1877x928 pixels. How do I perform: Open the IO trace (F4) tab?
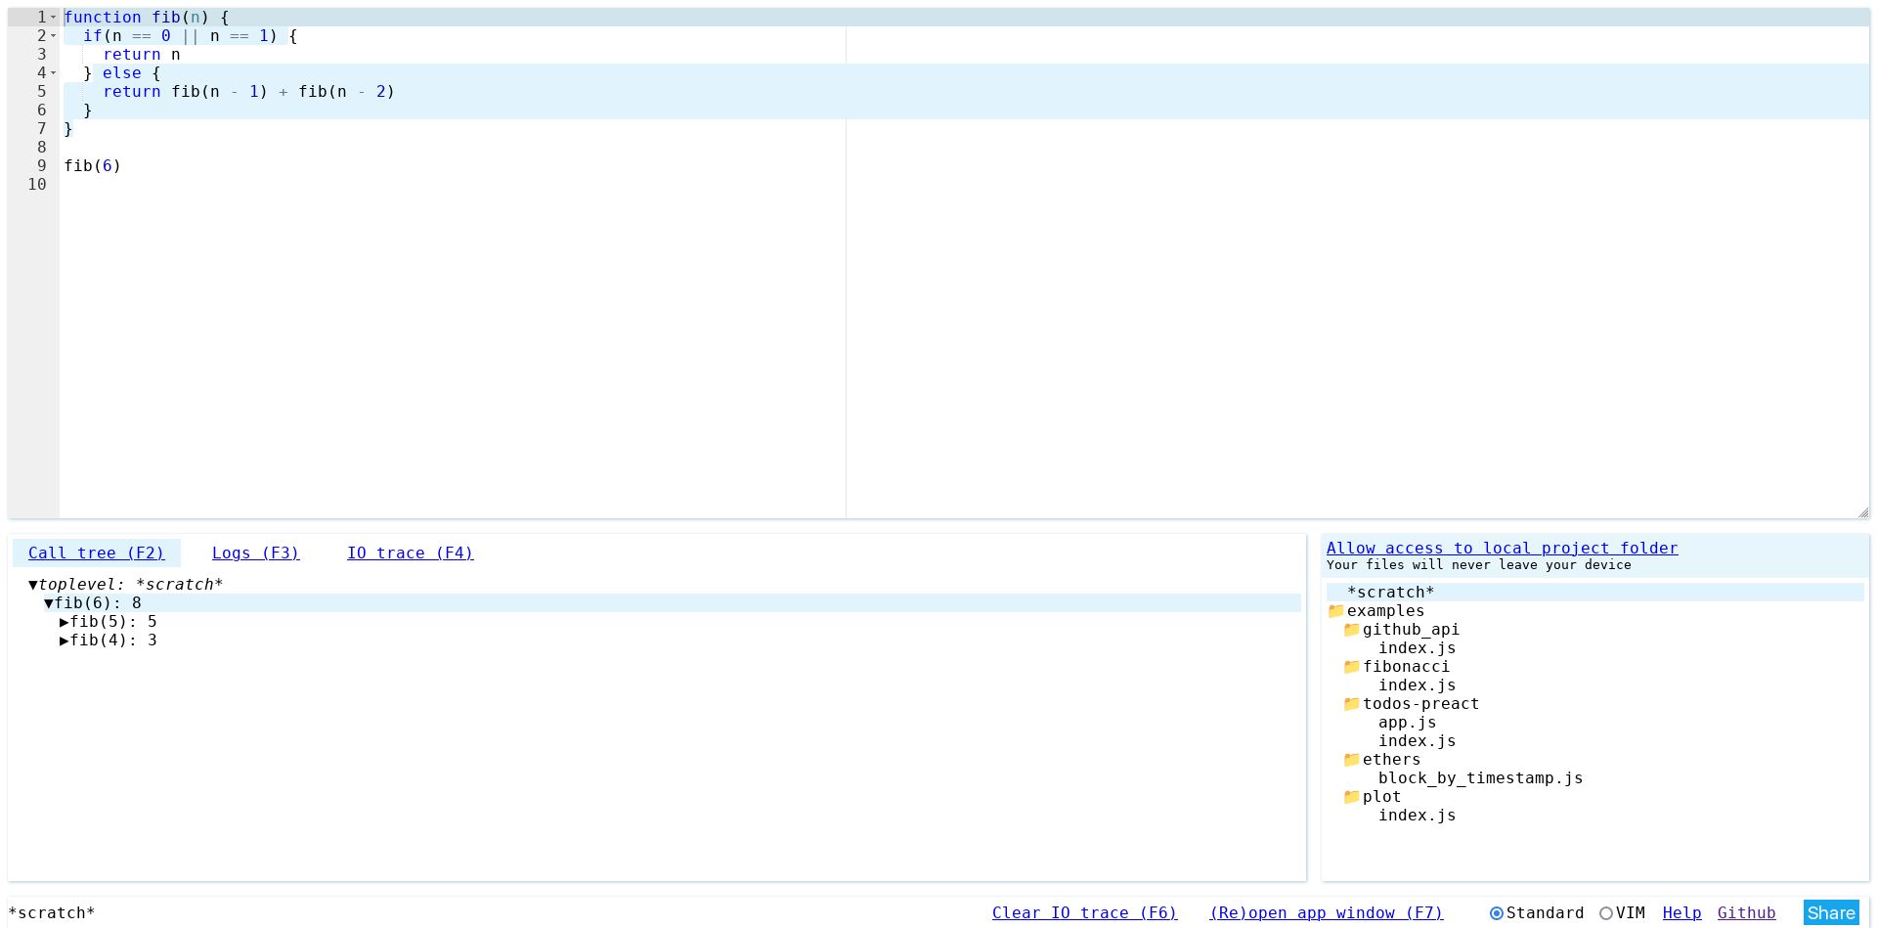point(410,553)
